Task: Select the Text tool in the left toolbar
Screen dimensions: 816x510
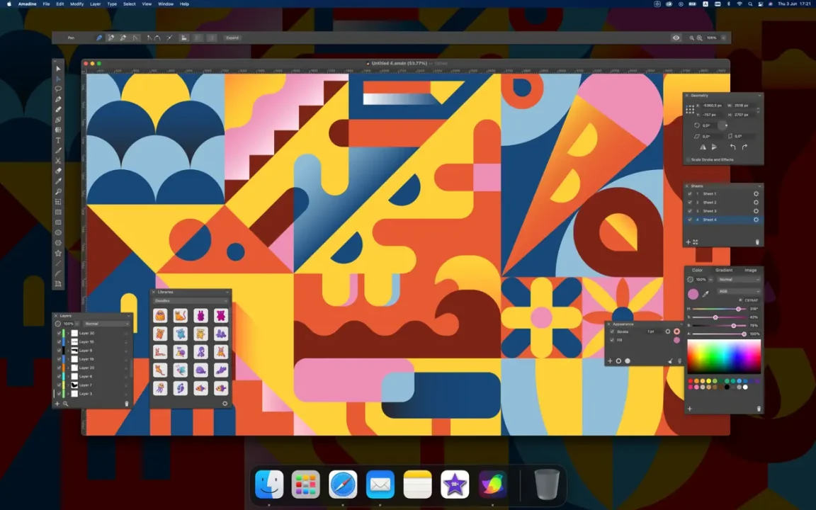Action: pos(58,140)
